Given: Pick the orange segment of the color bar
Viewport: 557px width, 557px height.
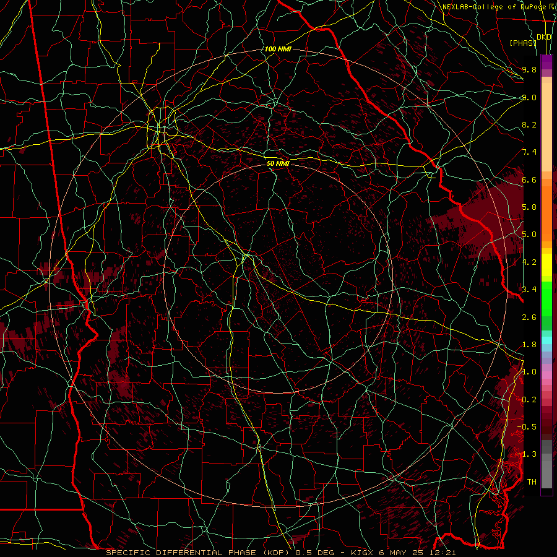Looking at the screenshot, I should pos(546,213).
